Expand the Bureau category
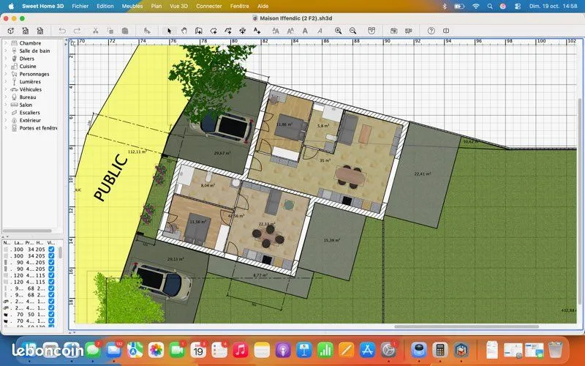 point(6,97)
